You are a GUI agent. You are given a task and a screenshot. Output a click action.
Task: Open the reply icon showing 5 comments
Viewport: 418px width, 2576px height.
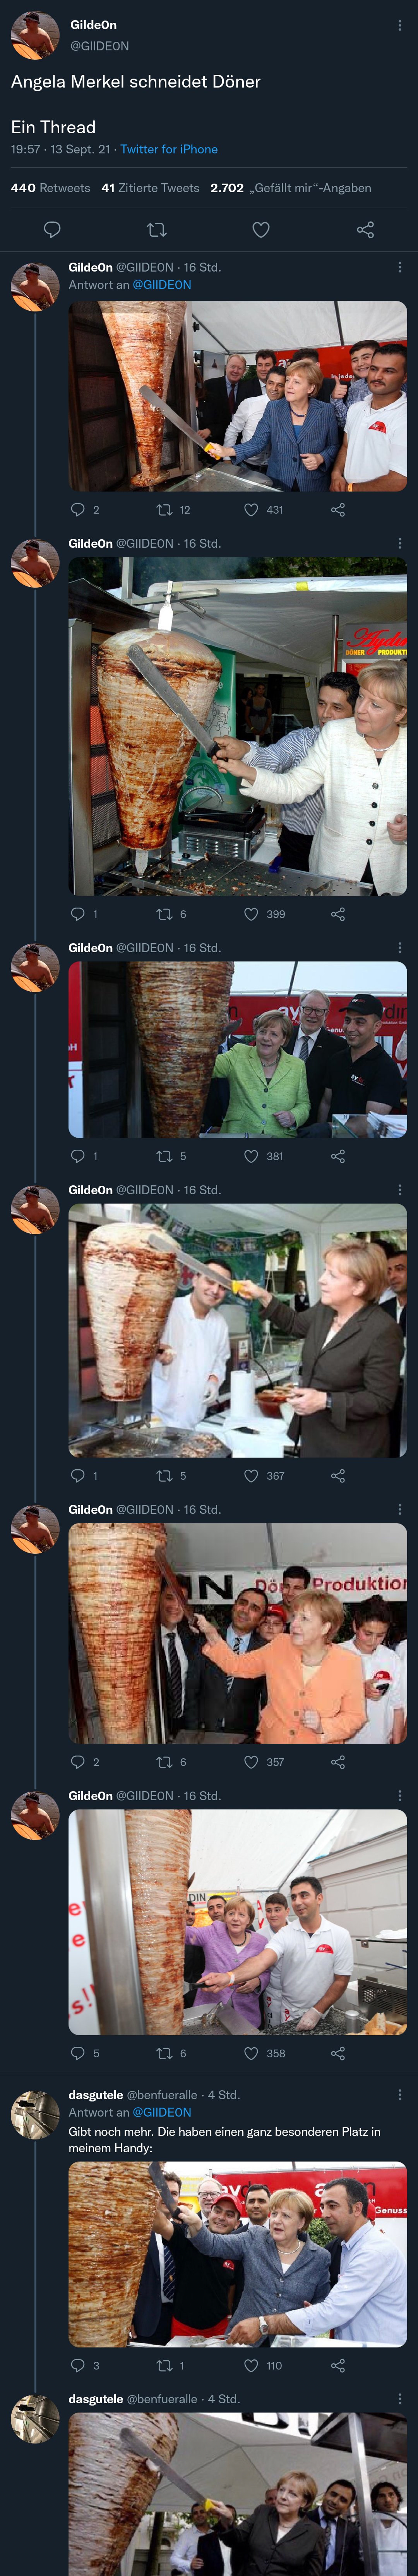78,2053
